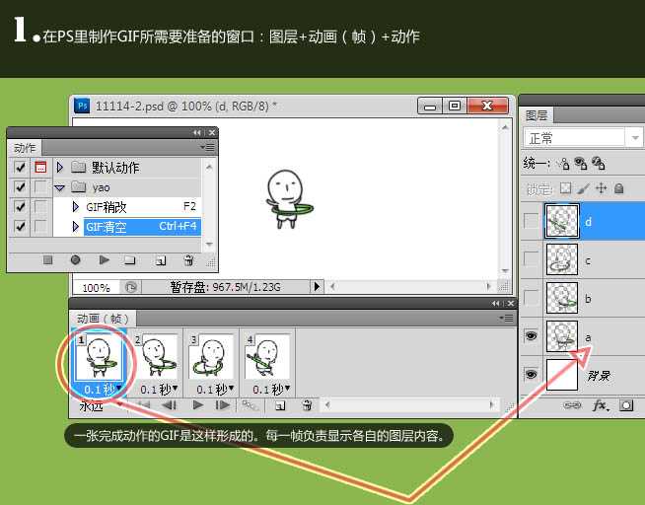The image size is (645, 505).
Task: Select animation frame 2 thumbnail
Action: (x=158, y=357)
